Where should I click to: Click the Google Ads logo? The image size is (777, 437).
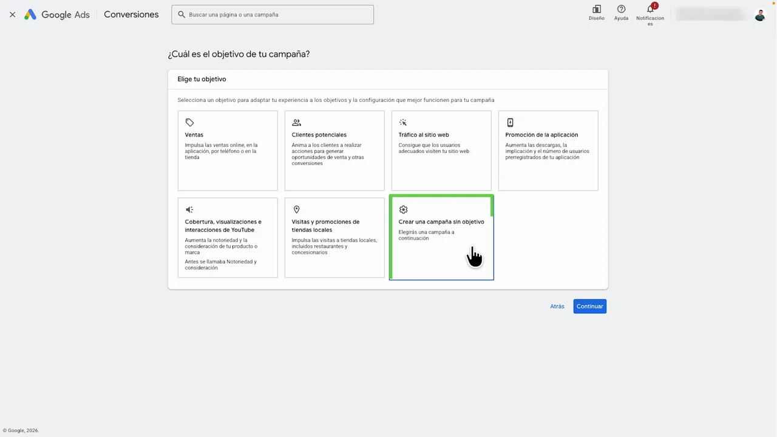56,15
